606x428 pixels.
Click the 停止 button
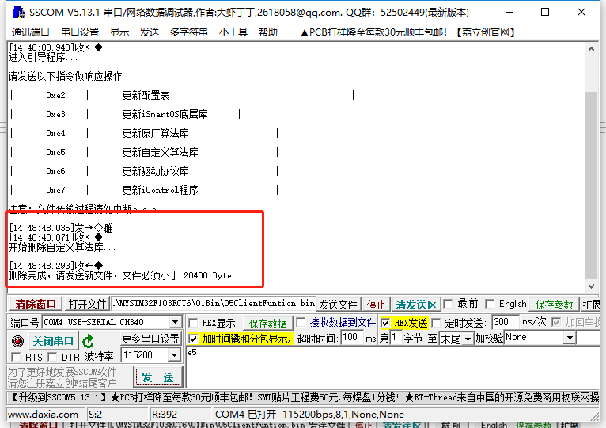pyautogui.click(x=376, y=305)
